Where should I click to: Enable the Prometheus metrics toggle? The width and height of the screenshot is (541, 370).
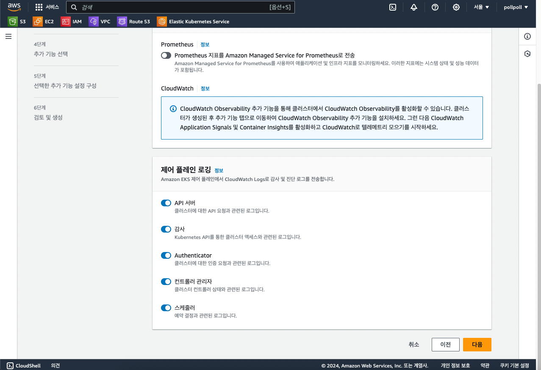coord(166,55)
